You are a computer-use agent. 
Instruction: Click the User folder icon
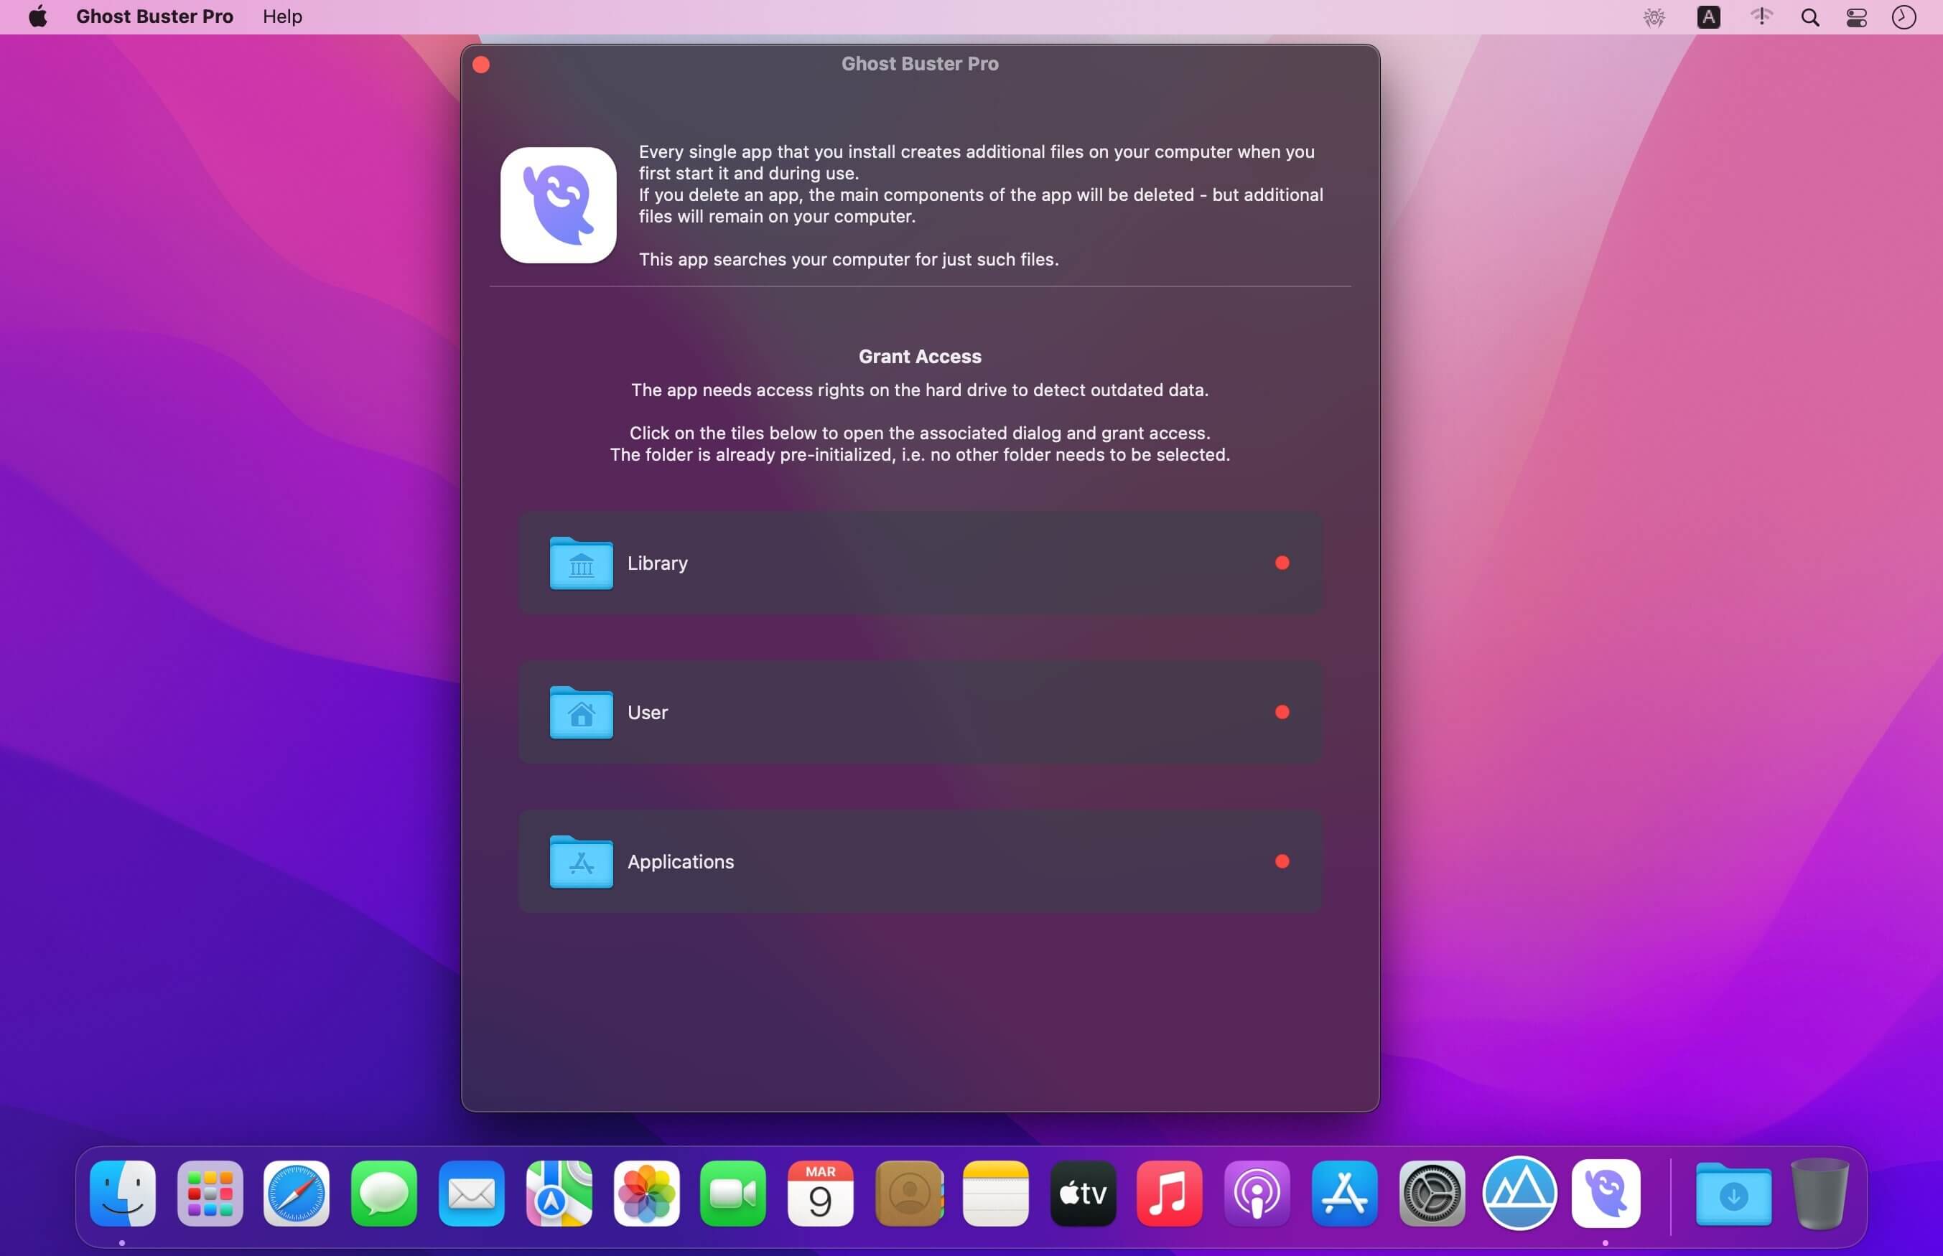(581, 712)
